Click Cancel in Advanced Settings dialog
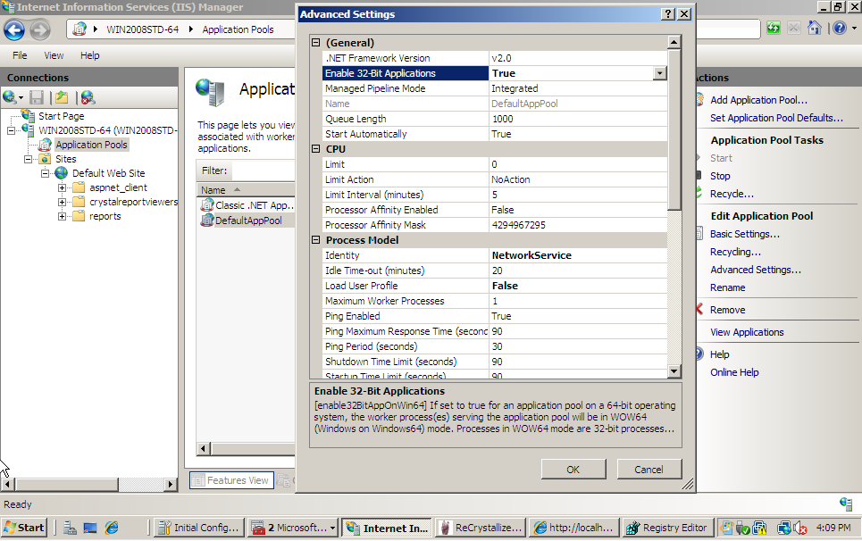This screenshot has height=541, width=862. point(649,470)
